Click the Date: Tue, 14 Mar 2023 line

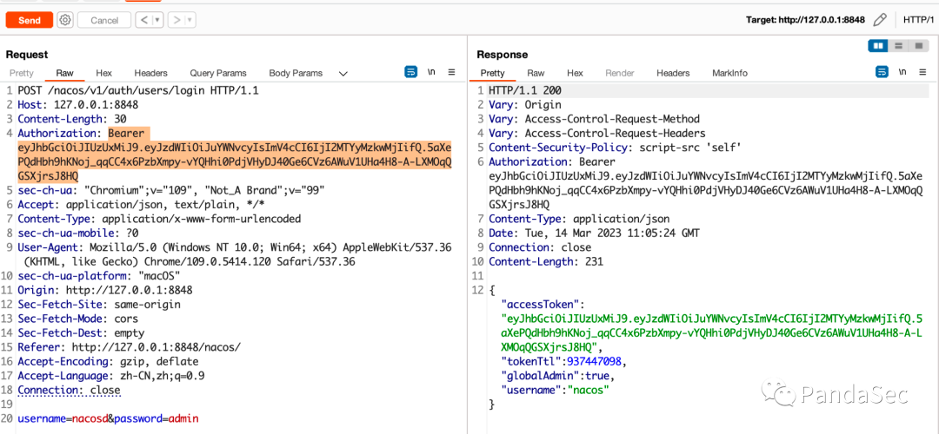tap(594, 233)
